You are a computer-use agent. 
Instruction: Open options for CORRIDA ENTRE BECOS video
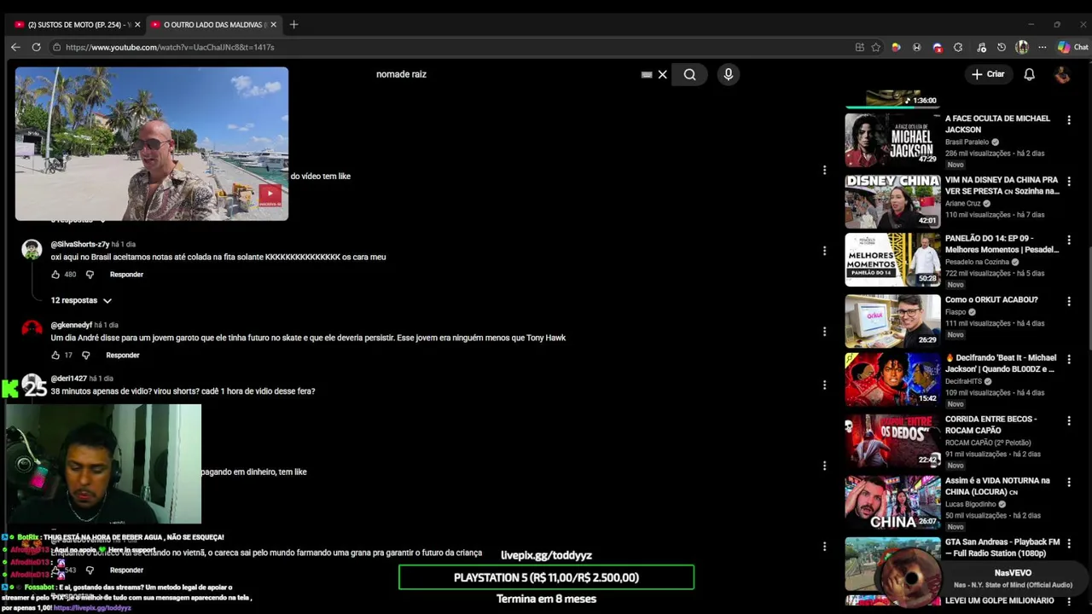pos(1068,420)
